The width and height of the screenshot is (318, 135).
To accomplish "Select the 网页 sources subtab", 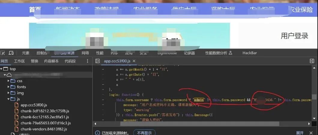I will [4, 61].
